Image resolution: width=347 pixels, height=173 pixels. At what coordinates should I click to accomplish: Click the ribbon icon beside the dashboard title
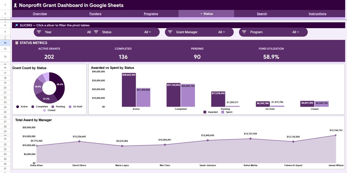15,5
